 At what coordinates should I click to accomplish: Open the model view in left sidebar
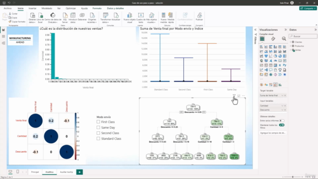[3, 43]
